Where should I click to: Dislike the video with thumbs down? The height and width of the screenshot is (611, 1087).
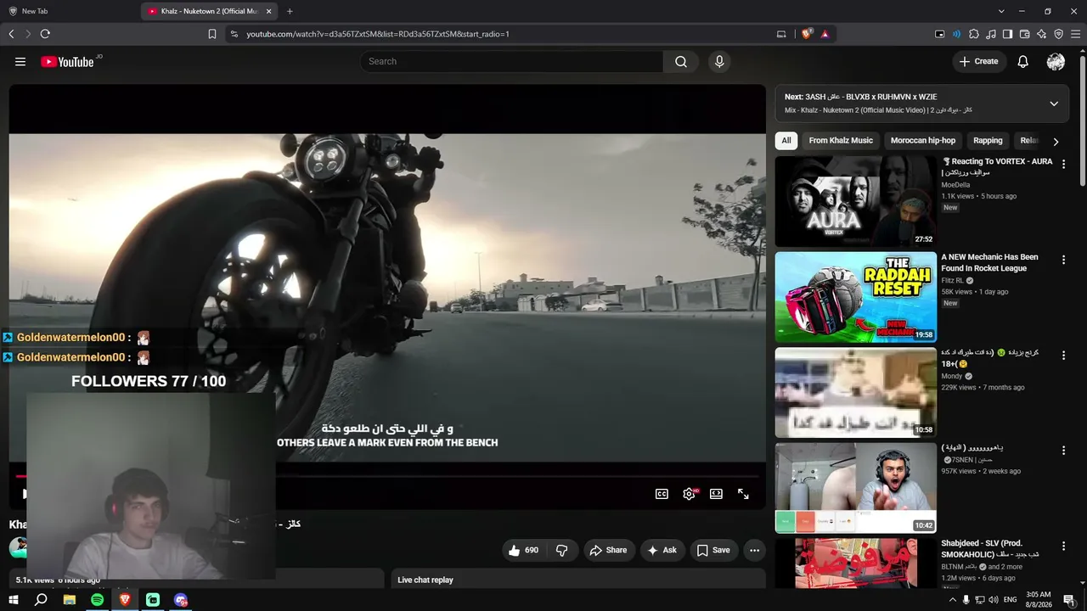[x=561, y=550]
